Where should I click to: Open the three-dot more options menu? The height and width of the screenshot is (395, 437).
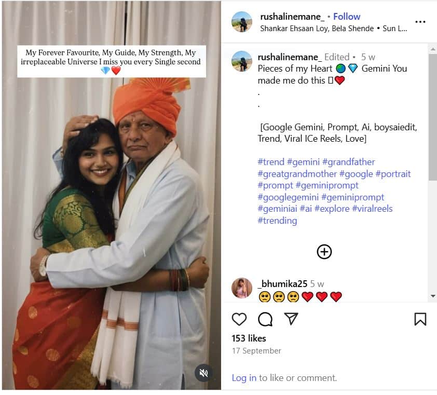[420, 22]
